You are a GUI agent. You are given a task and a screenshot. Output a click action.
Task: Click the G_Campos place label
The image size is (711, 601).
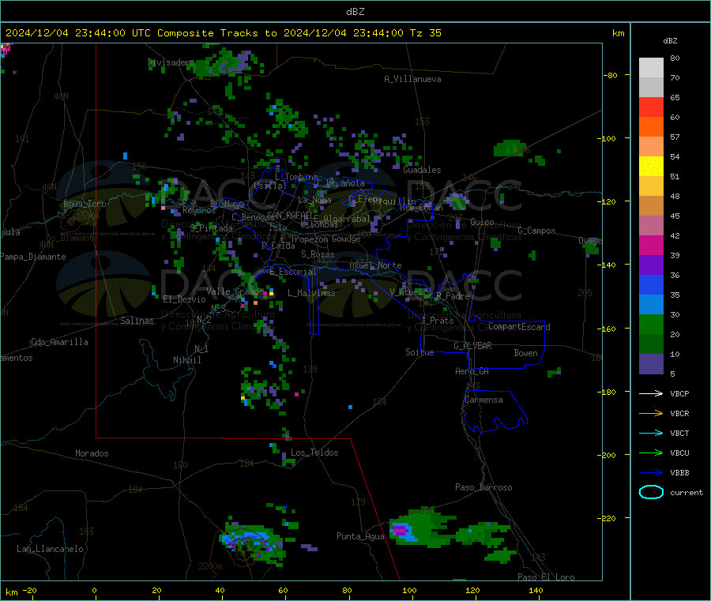click(x=536, y=231)
